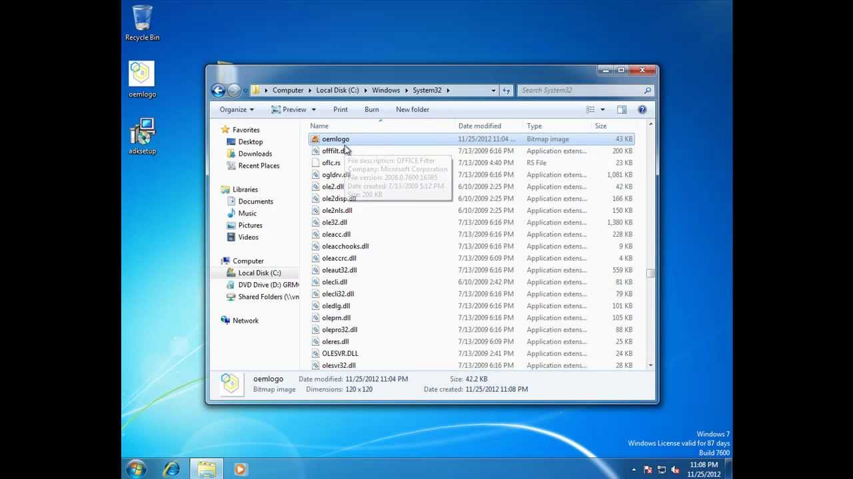This screenshot has height=479, width=853.
Task: Click Print in the toolbar
Action: (x=341, y=110)
